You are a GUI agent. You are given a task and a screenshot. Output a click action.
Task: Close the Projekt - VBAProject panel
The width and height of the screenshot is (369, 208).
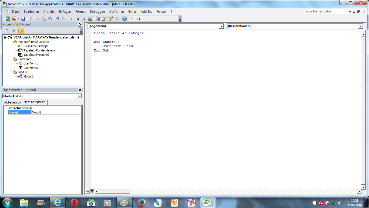[80, 24]
